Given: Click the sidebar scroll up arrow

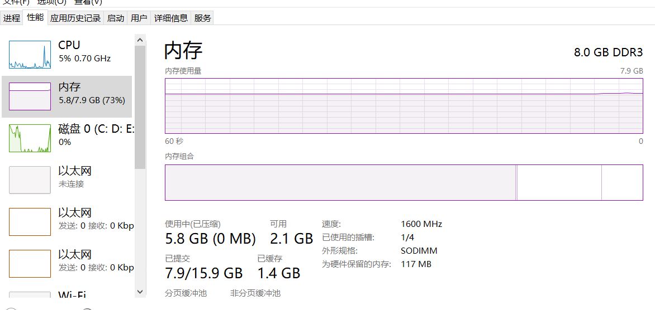Looking at the screenshot, I should 140,40.
